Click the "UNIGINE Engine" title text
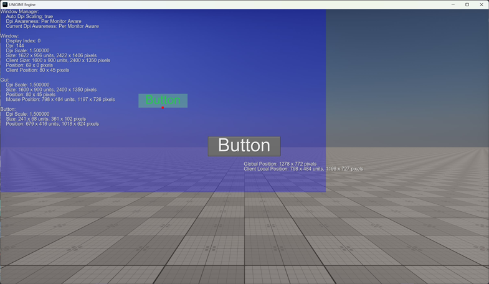 22,4
